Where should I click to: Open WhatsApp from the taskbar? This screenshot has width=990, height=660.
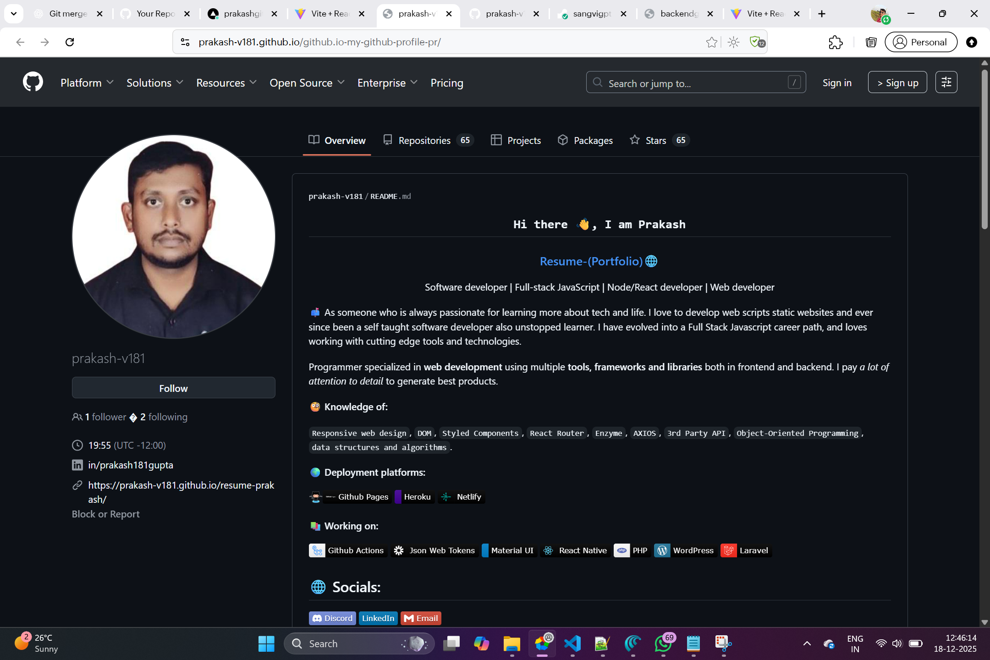663,643
